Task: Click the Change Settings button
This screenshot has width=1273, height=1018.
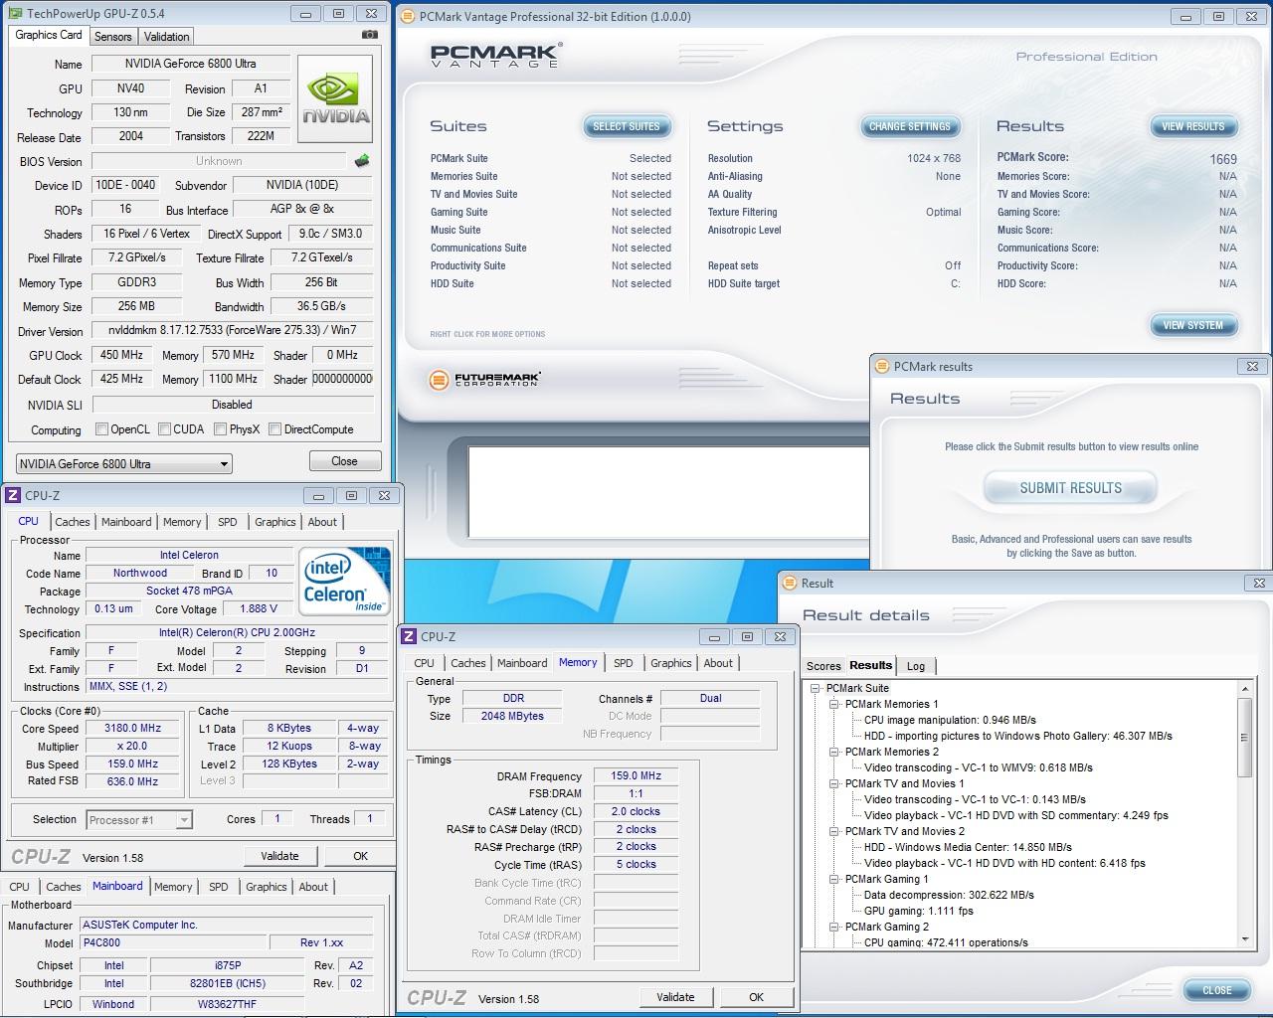Action: pyautogui.click(x=910, y=126)
